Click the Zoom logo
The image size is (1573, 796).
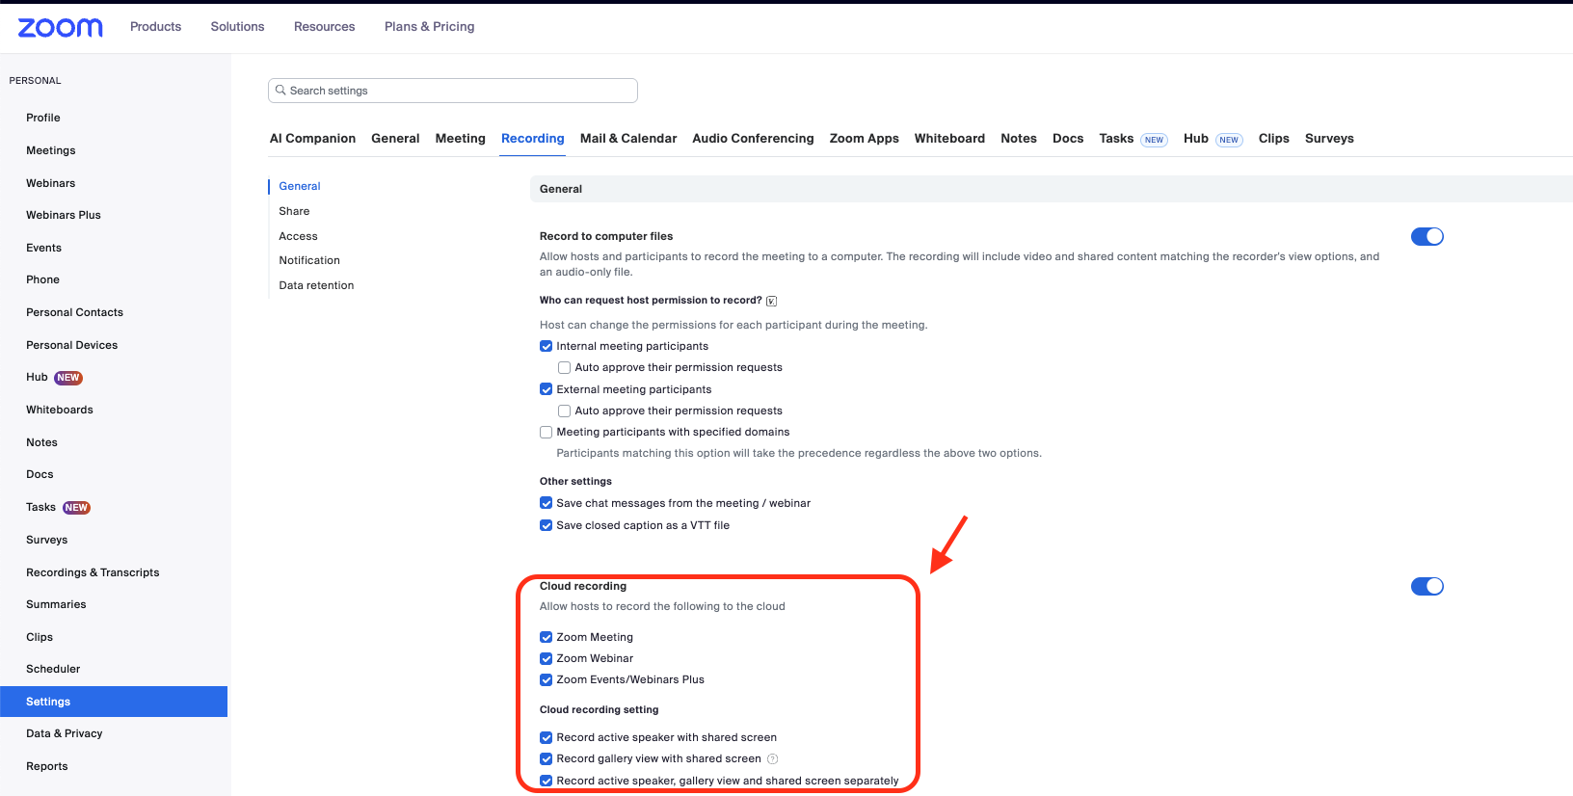click(x=60, y=27)
